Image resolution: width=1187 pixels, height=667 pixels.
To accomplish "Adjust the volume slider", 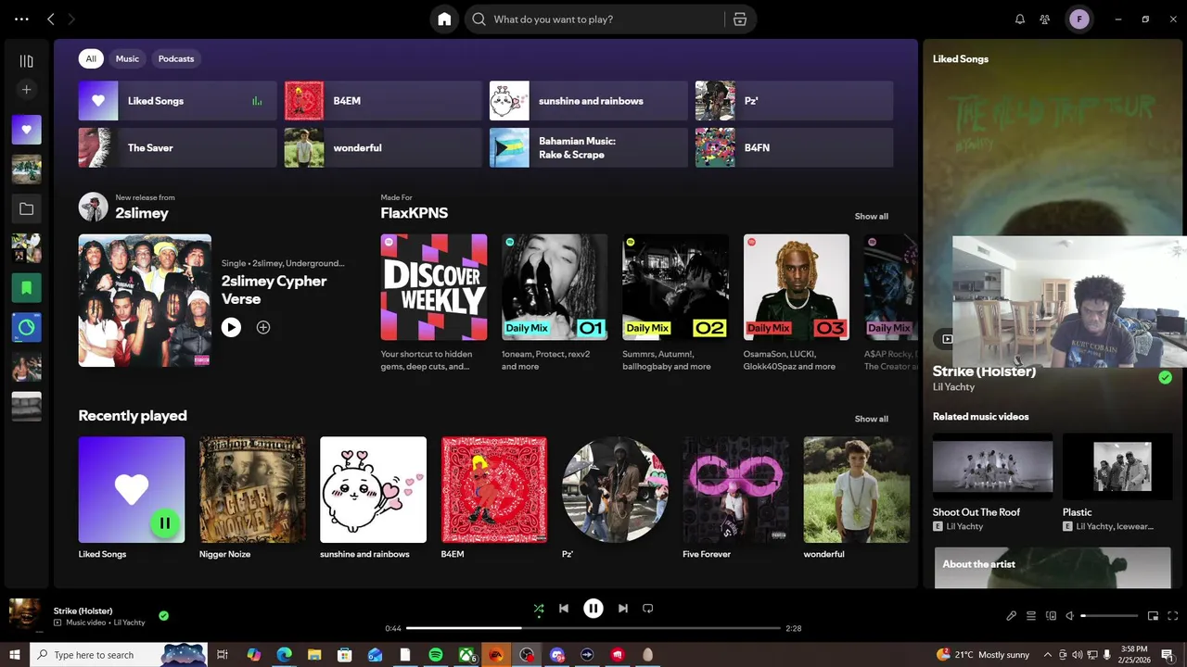I will click(1109, 616).
